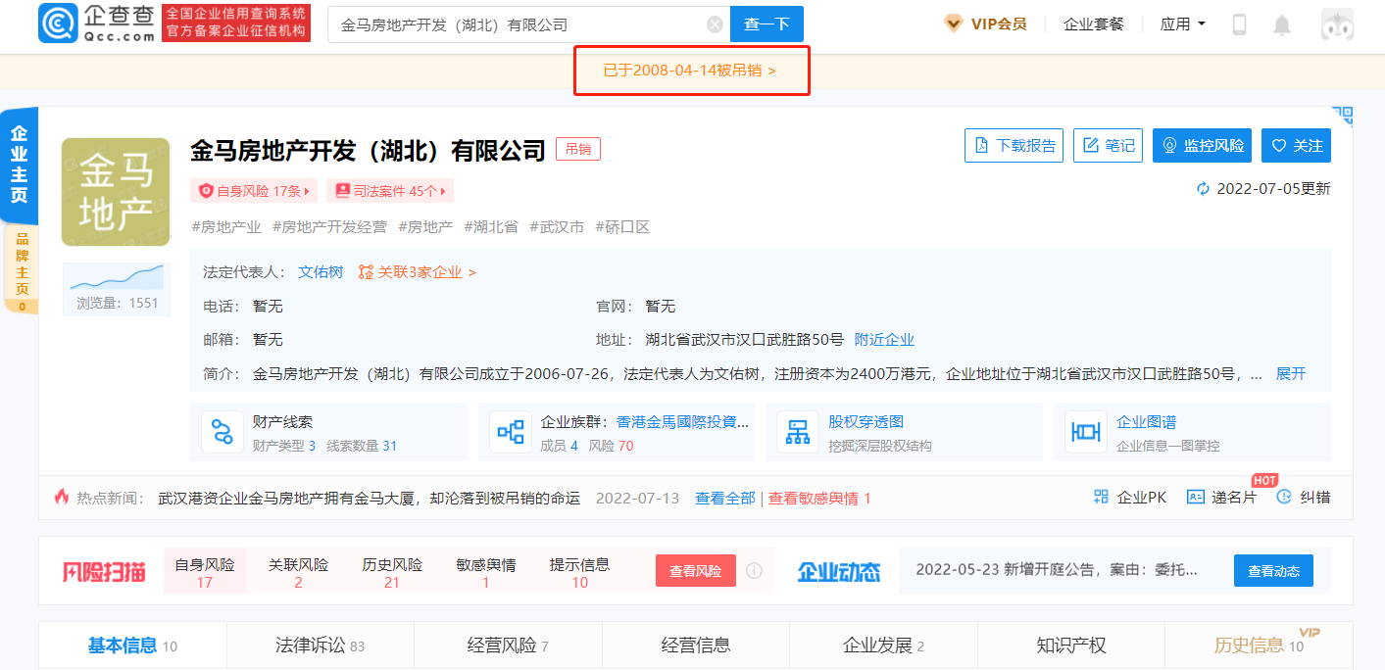Click the 下载报告 button
This screenshot has height=670, width=1385.
[1014, 146]
